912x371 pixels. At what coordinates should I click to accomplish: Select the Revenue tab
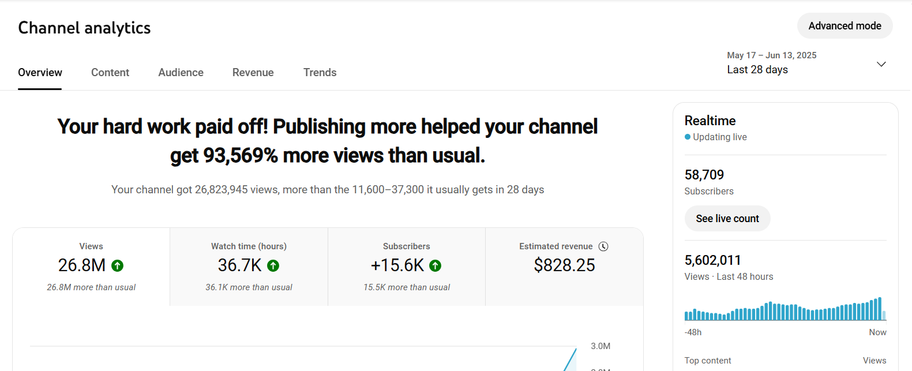point(253,73)
